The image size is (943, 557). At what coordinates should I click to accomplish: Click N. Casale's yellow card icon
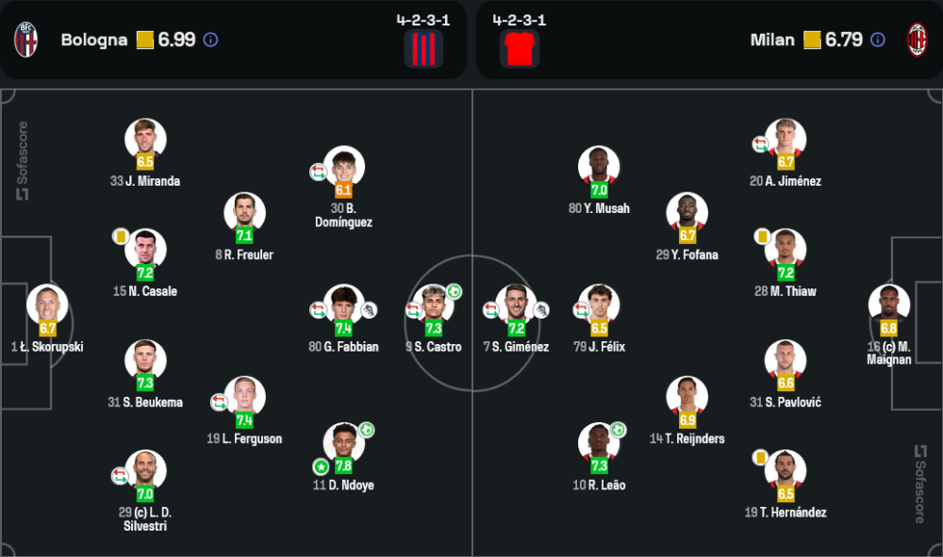(x=121, y=237)
